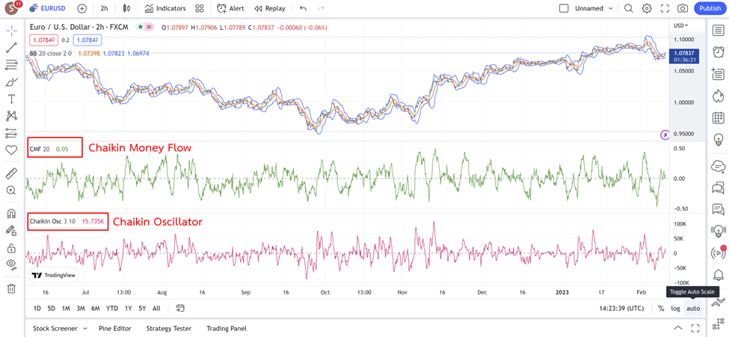Viewport: 729px width, 337px height.
Task: Select the 5D time range
Action: click(52, 308)
